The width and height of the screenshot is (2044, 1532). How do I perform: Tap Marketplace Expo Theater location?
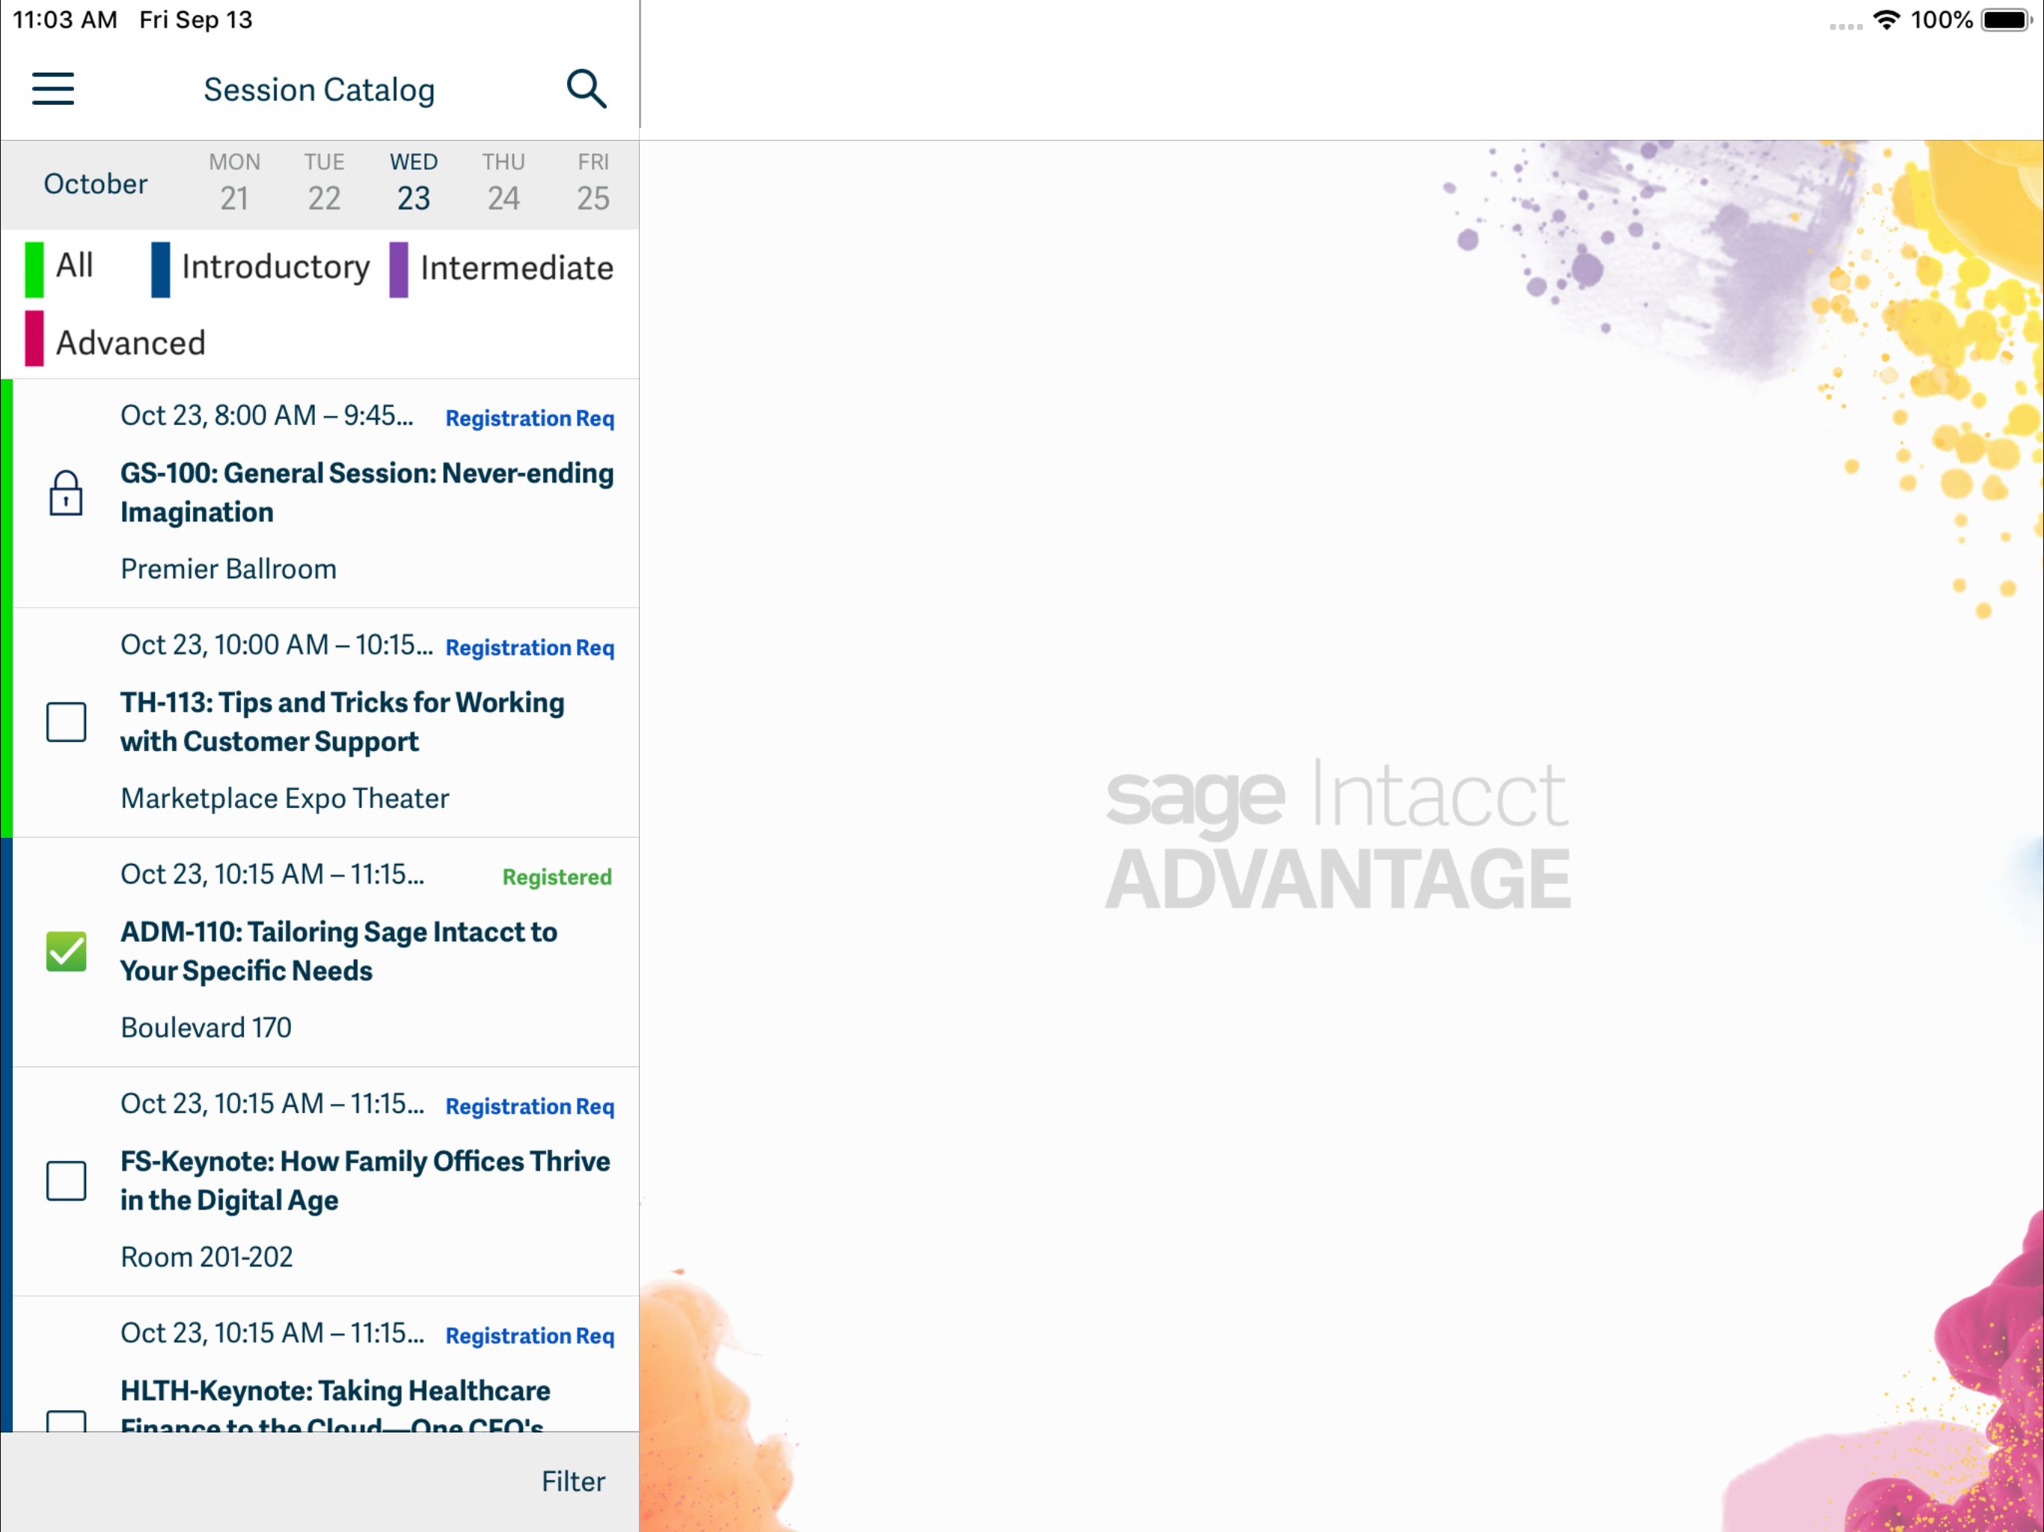coord(284,797)
